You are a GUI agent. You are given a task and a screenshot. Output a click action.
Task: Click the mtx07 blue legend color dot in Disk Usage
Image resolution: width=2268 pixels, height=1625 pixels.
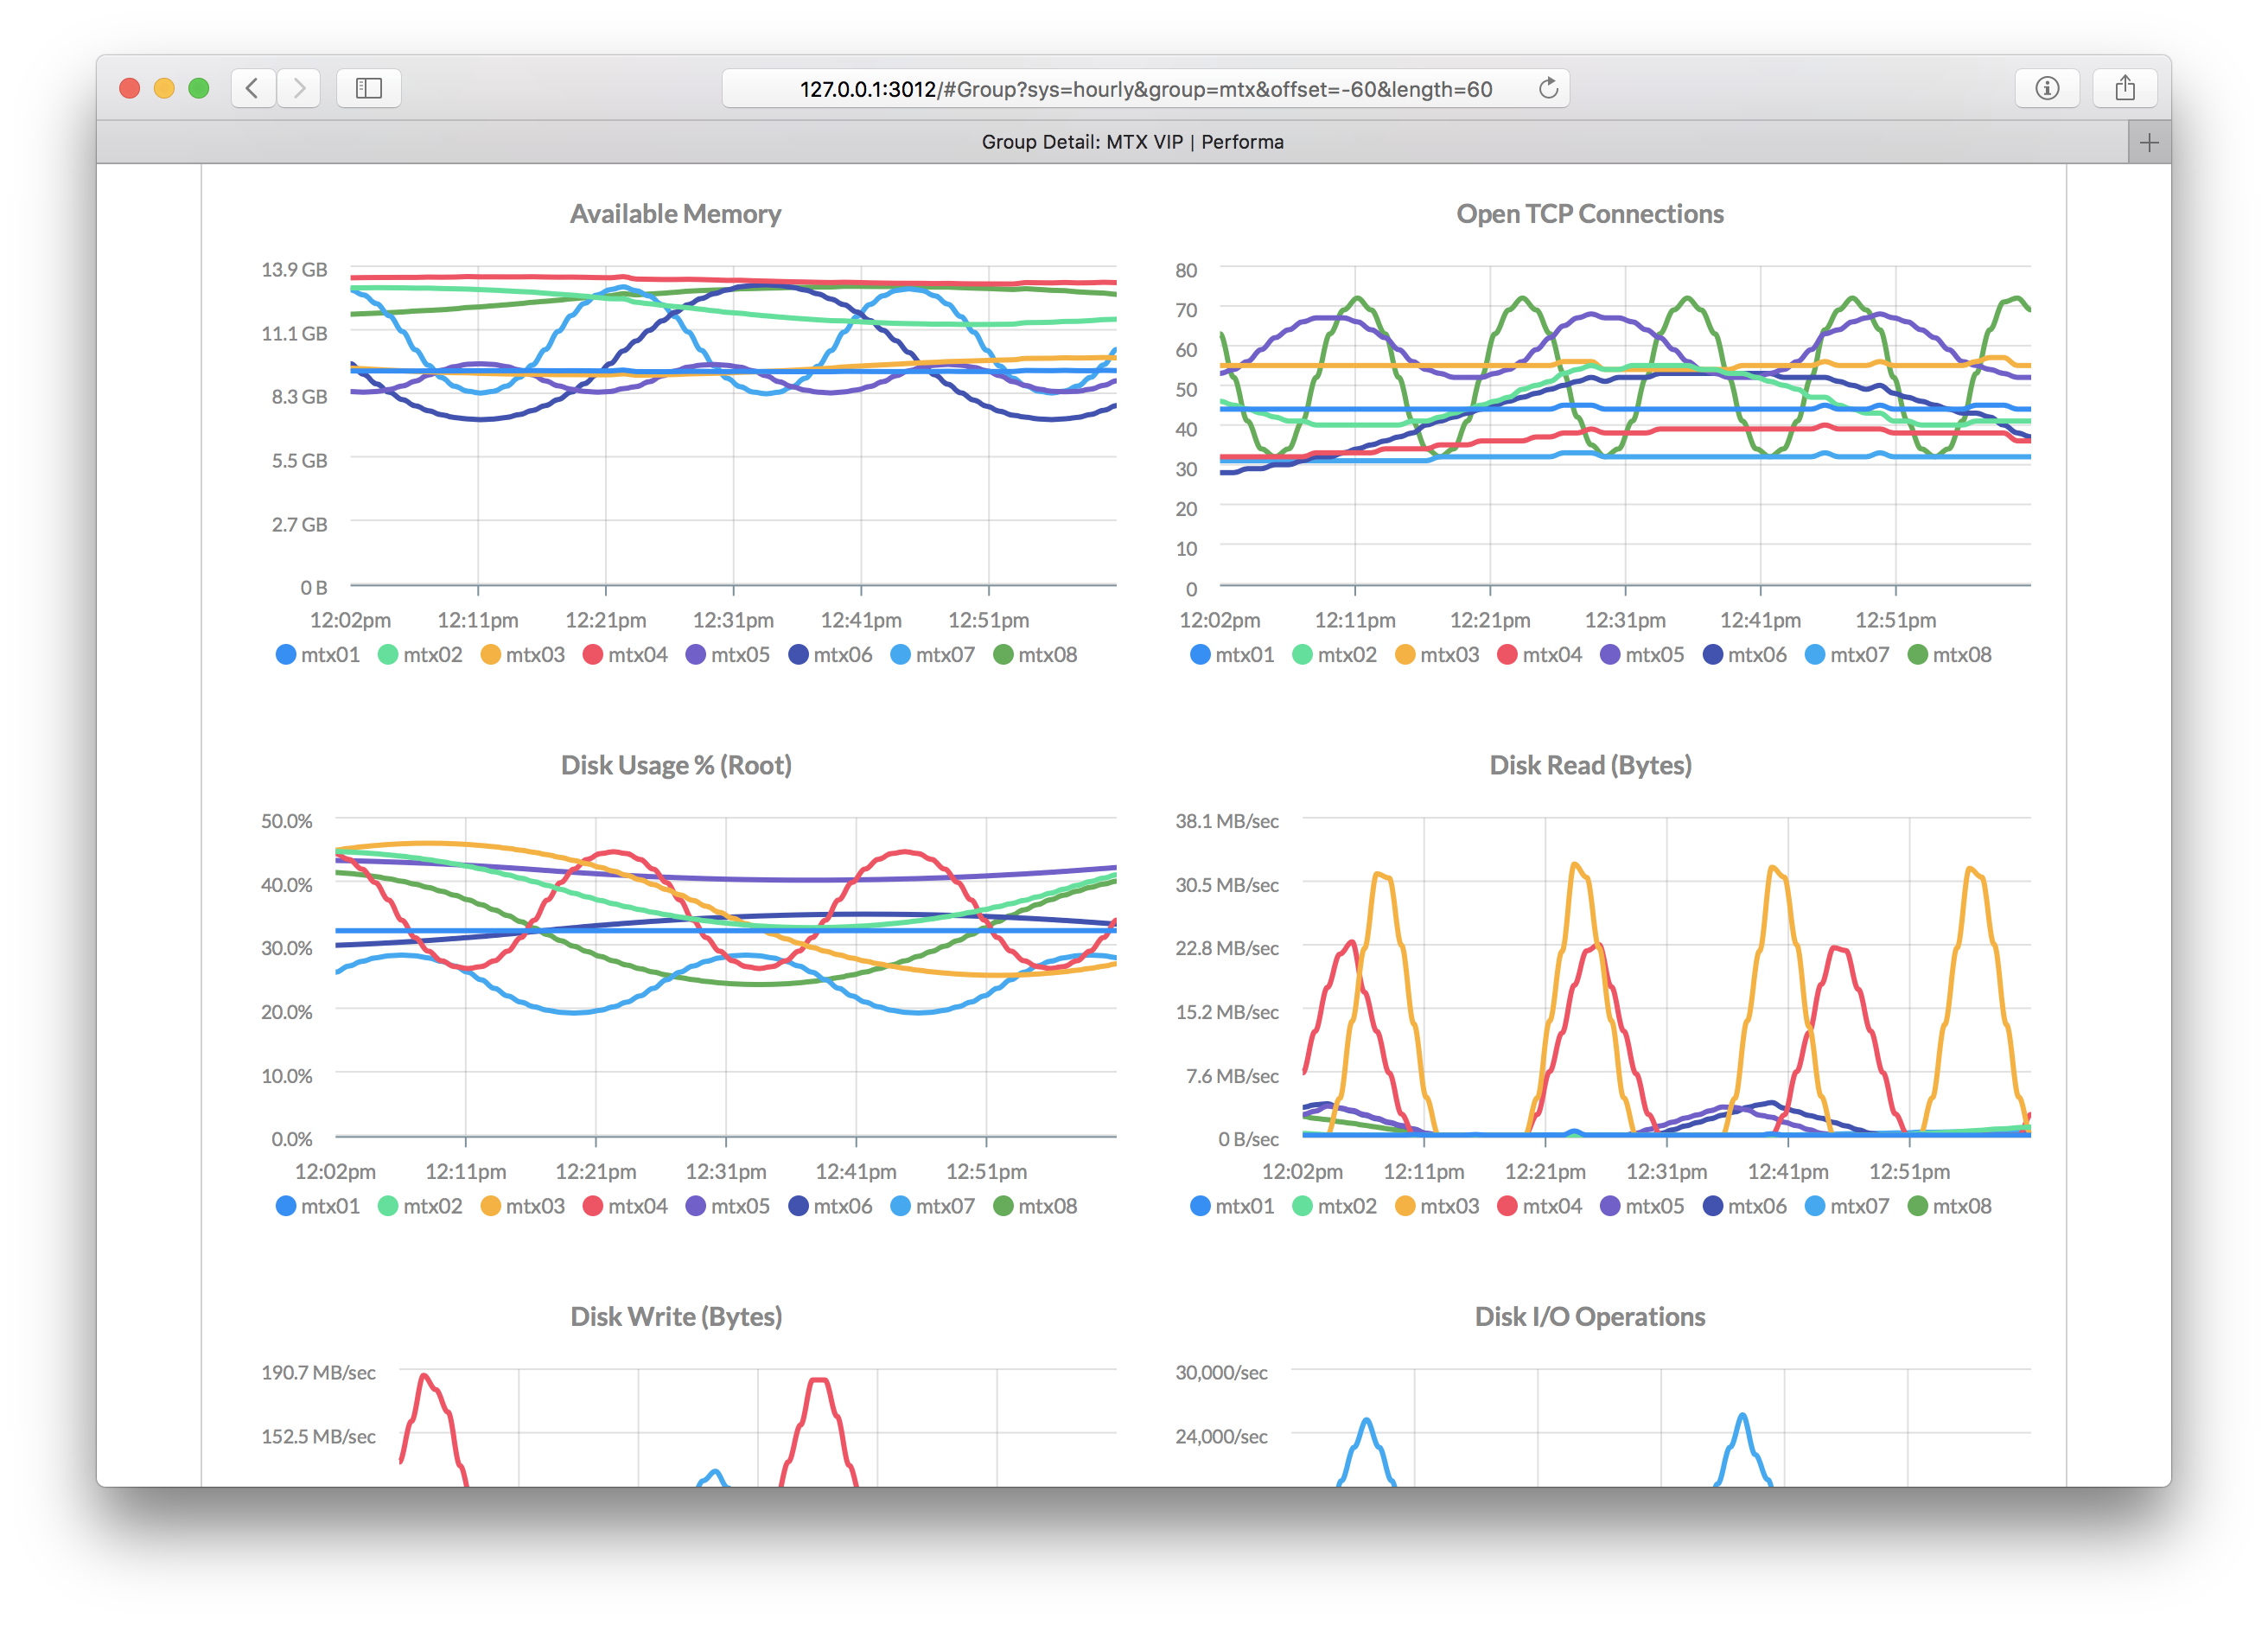coord(900,1206)
